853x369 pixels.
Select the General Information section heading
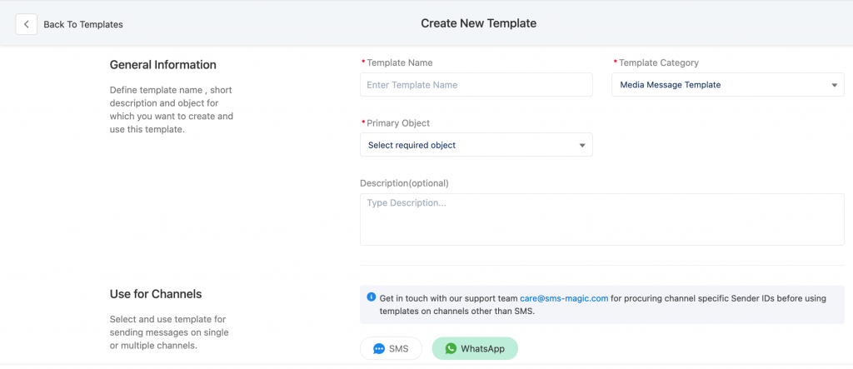tap(163, 65)
